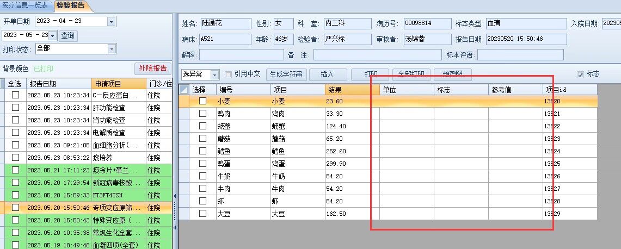Check the 电解质检查 row checkbox
The height and width of the screenshot is (249, 621).
tap(15, 133)
